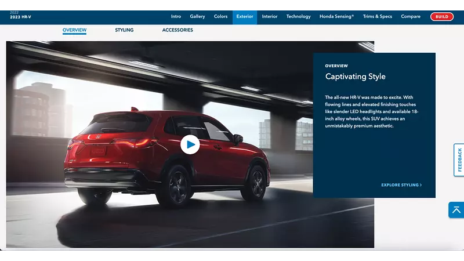Play the HR-V exterior video

[190, 144]
